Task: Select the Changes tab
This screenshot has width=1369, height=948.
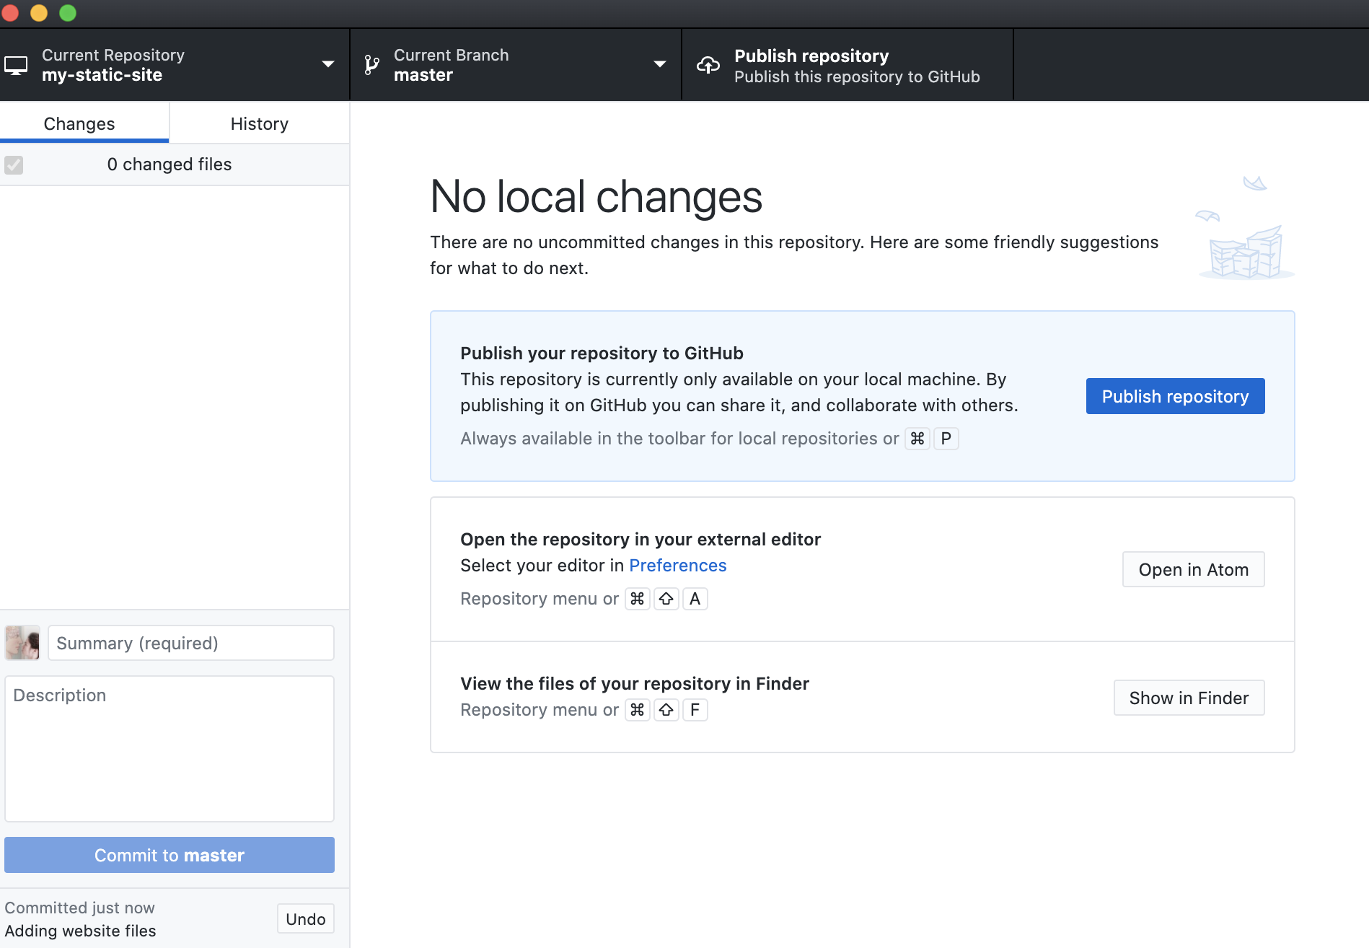Action: (79, 123)
